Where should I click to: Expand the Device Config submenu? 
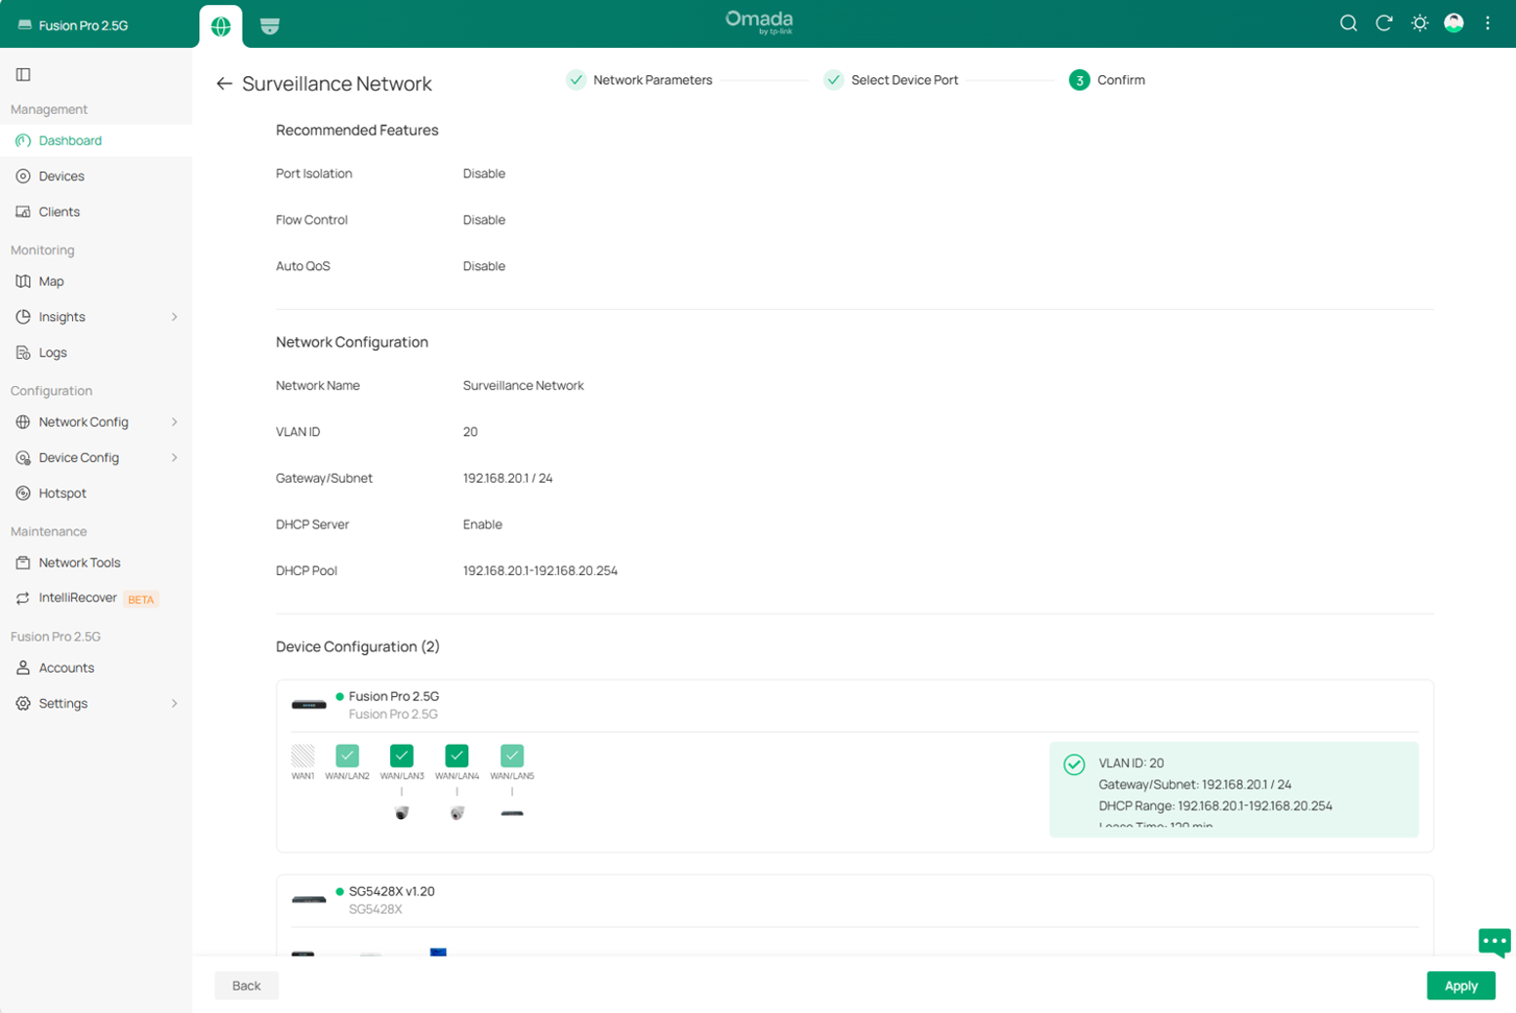click(x=175, y=457)
